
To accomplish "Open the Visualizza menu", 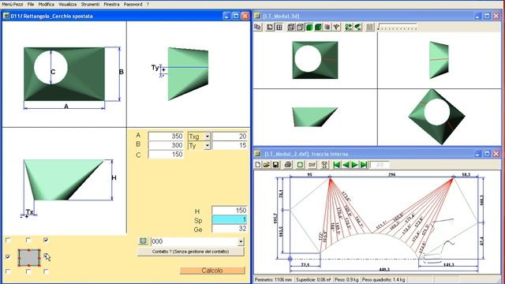I will point(67,4).
